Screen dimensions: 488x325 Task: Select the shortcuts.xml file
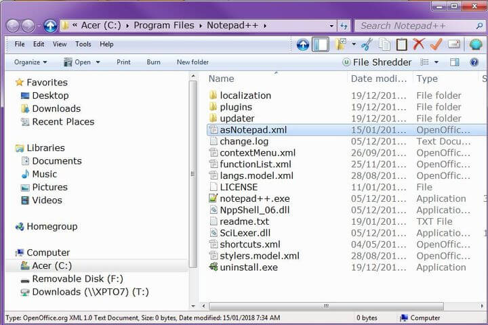(x=250, y=244)
